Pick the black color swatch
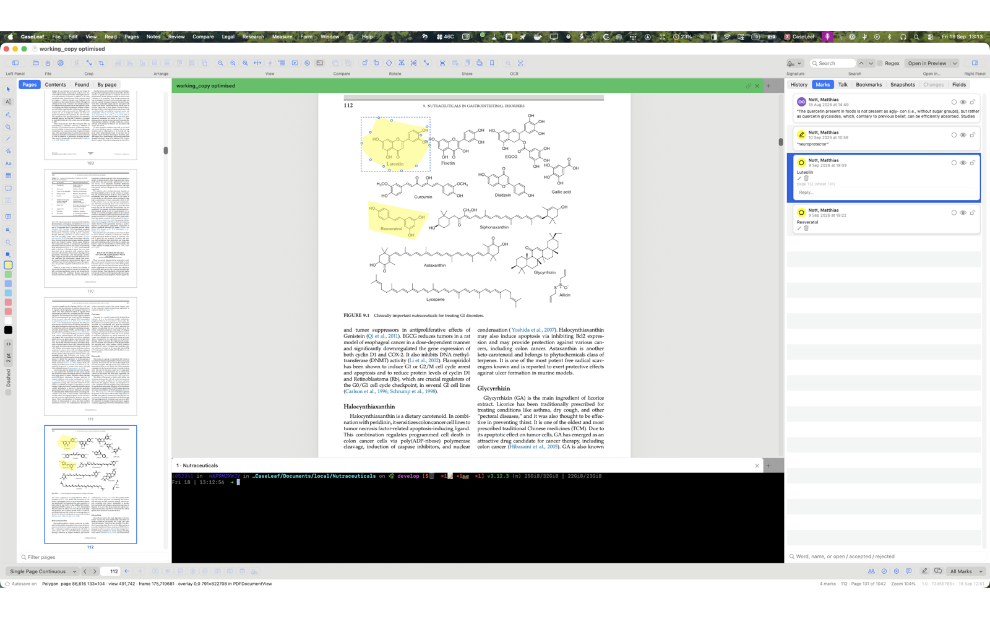 [x=8, y=330]
